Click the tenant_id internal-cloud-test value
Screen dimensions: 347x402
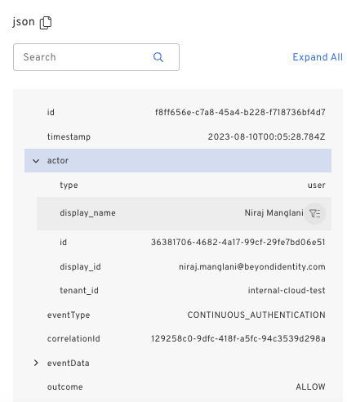point(287,291)
